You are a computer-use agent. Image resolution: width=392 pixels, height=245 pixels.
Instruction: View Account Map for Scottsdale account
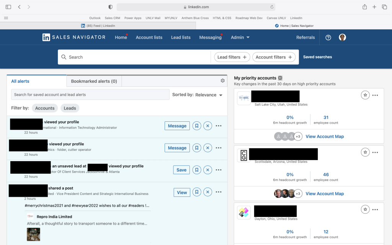tap(325, 194)
